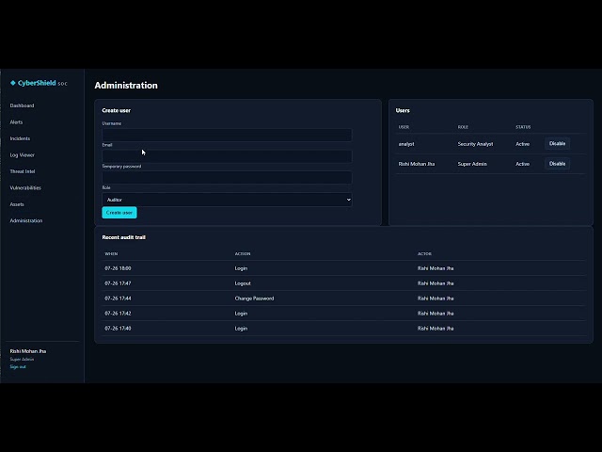
Task: Navigate to Threat Intel
Action: tap(23, 171)
